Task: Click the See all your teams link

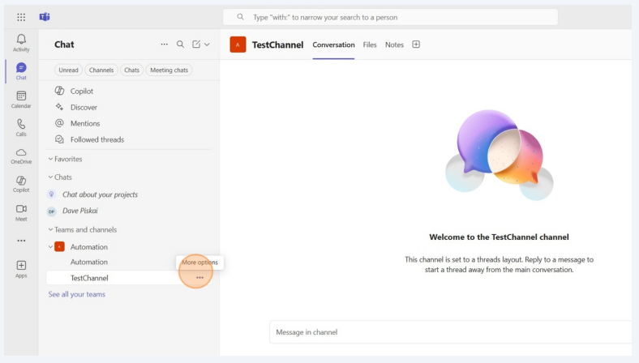Action: tap(76, 294)
